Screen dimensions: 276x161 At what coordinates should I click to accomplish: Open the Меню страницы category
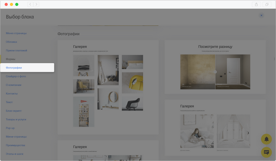click(x=16, y=33)
